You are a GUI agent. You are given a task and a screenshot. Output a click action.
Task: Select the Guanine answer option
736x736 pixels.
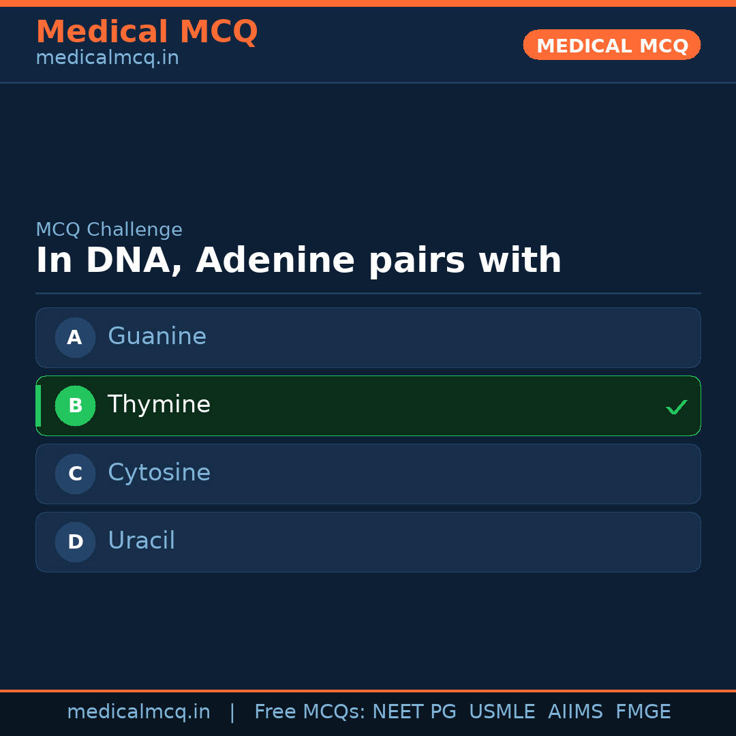(x=368, y=337)
